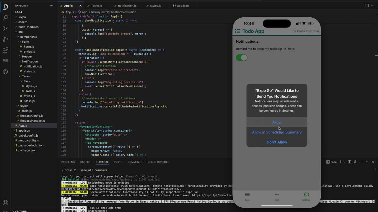
Task: Tap the Add plus icon in Todo App
Action: [x=277, y=195]
